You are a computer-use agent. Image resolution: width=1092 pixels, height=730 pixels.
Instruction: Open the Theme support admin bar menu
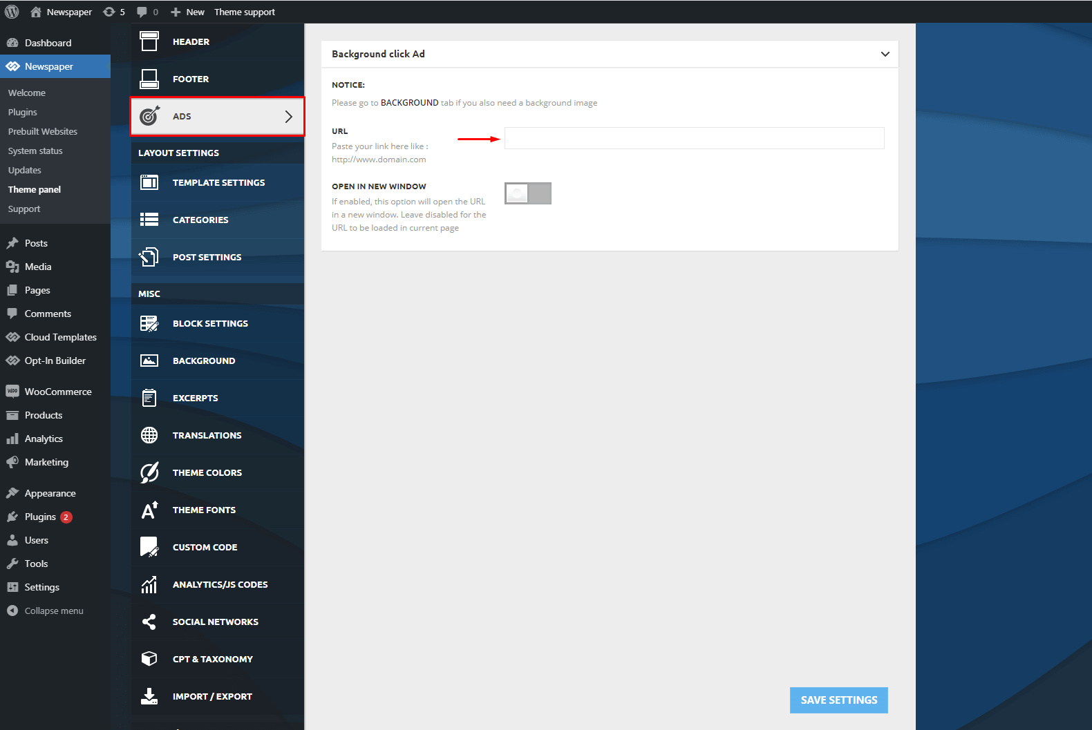(245, 12)
